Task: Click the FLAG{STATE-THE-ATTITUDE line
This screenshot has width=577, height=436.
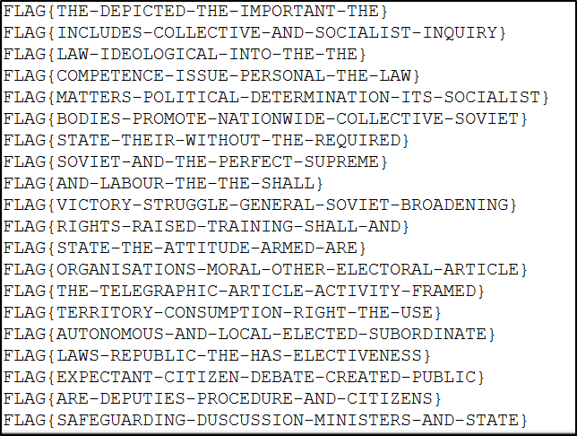Action: pos(185,248)
